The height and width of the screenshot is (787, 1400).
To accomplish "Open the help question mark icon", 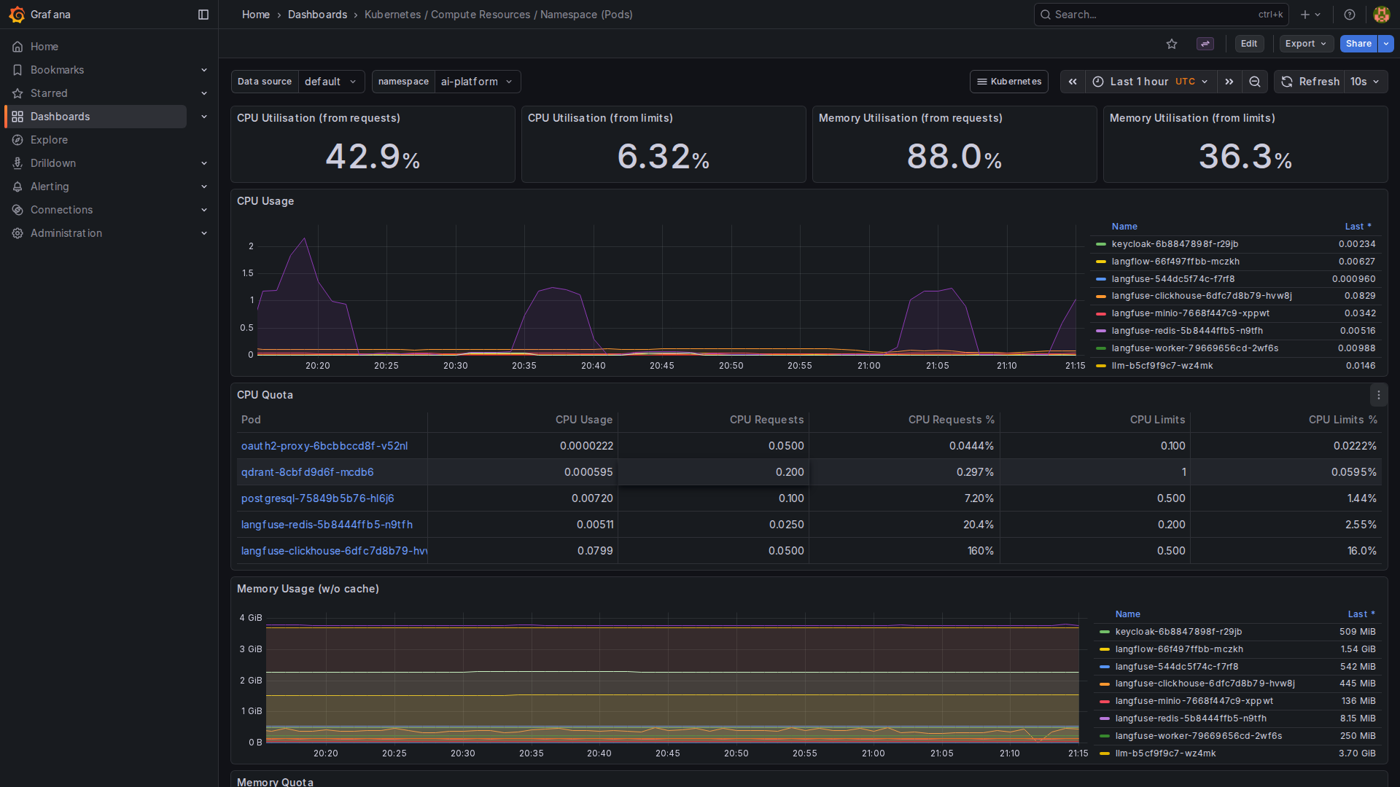I will (1350, 15).
